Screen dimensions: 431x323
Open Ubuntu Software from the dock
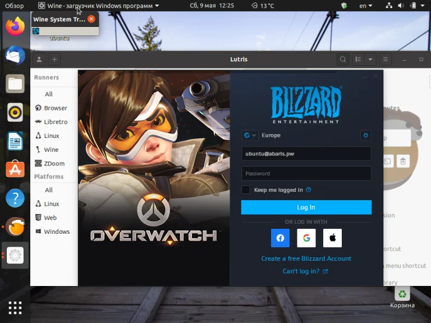click(x=15, y=169)
